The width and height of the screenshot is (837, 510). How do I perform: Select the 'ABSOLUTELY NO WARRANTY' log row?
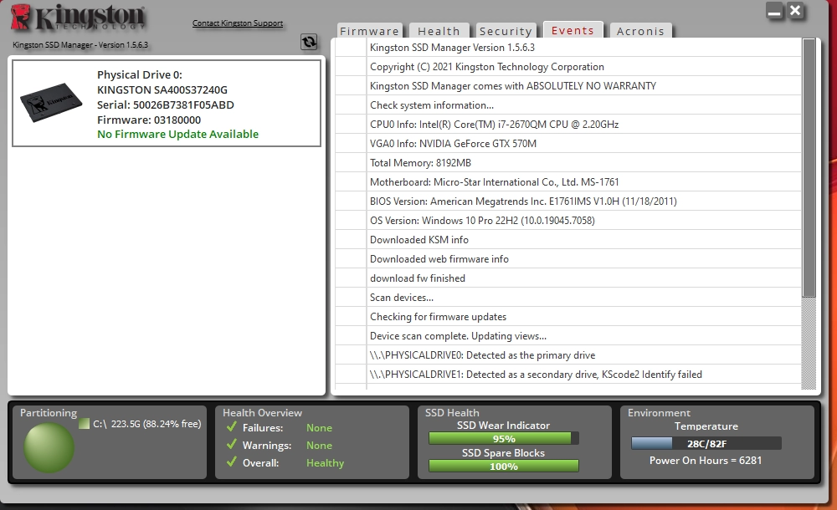(x=568, y=86)
